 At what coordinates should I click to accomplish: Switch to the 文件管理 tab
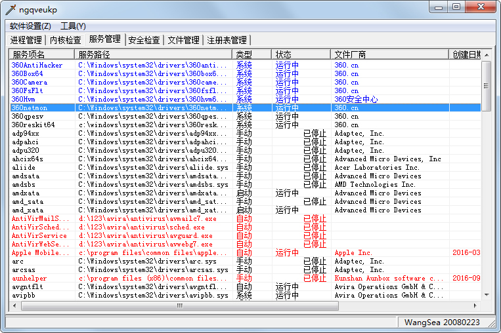click(x=183, y=40)
